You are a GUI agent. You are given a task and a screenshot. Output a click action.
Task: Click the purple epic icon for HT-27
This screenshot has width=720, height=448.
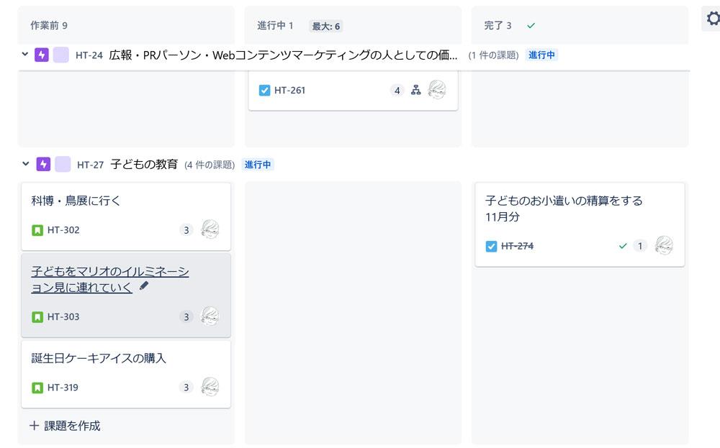point(43,164)
